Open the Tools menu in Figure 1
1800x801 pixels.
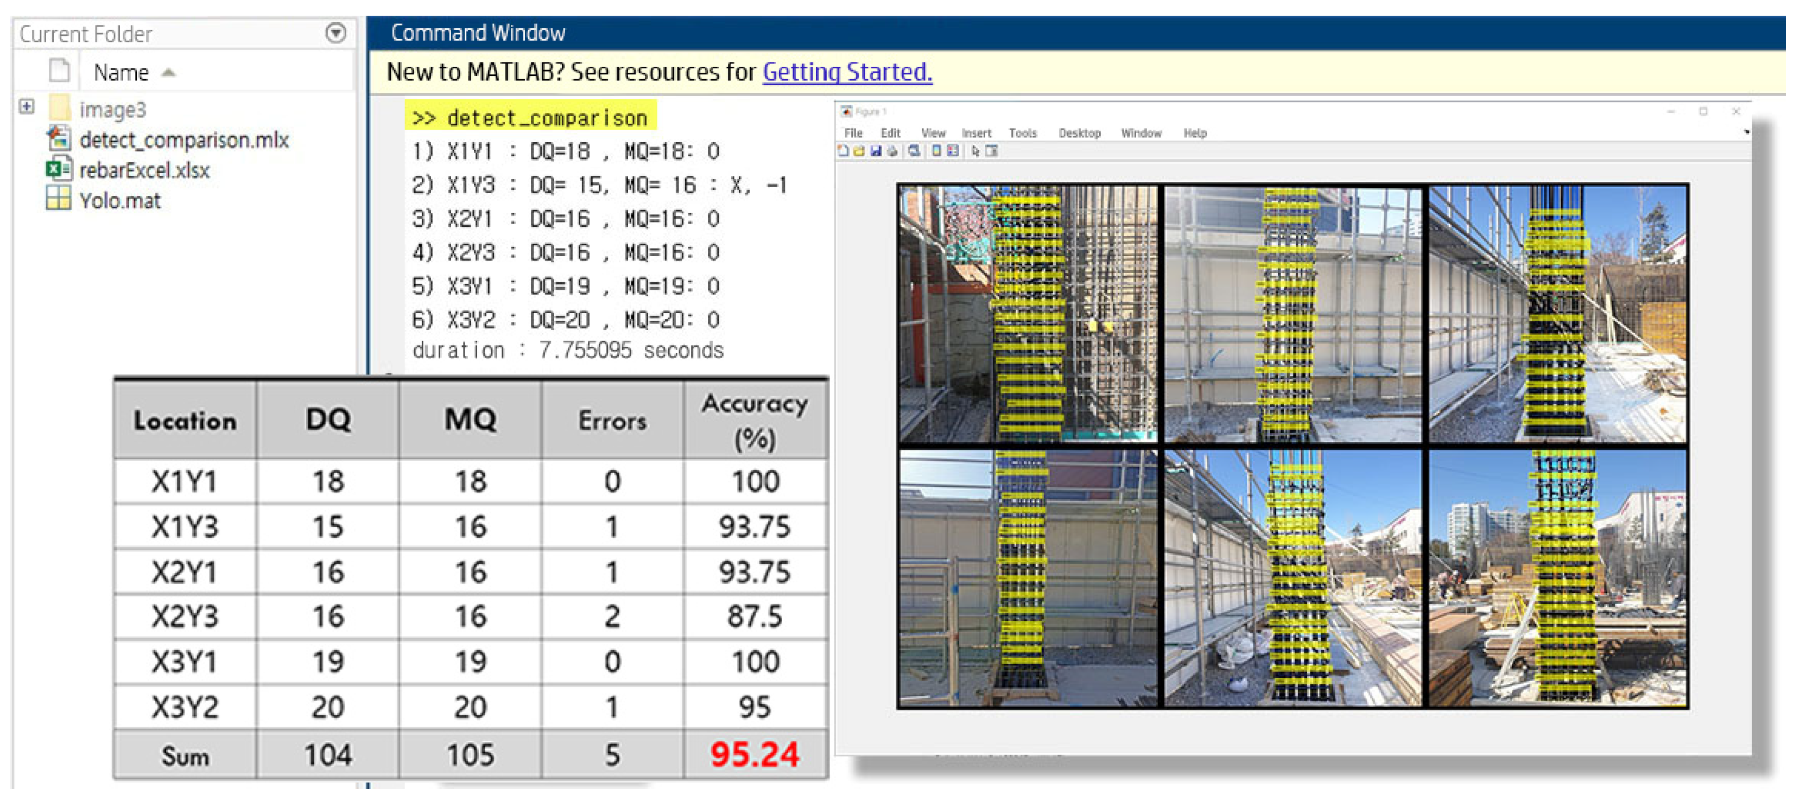[1022, 132]
